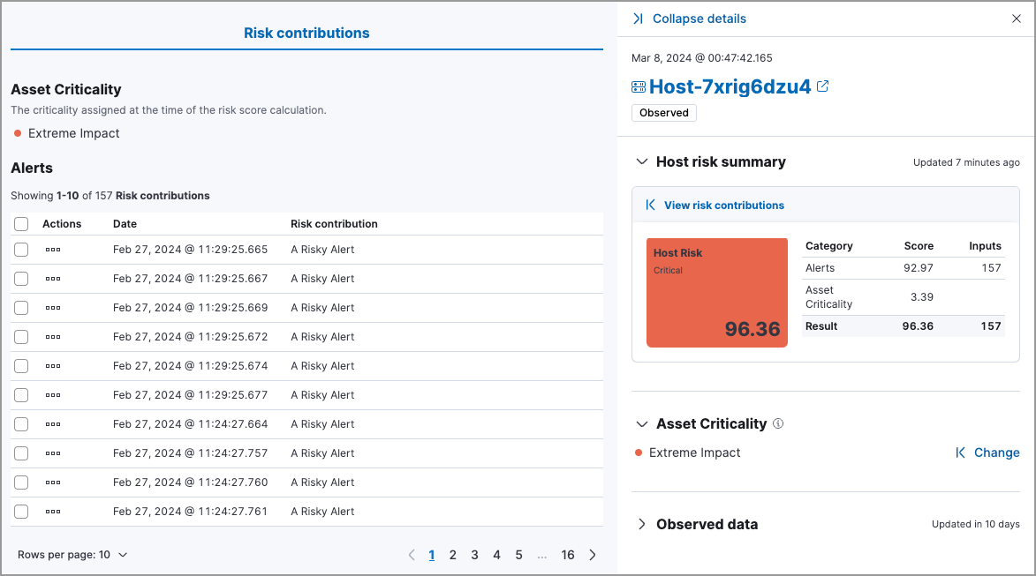Image resolution: width=1036 pixels, height=576 pixels.
Task: Collapse the Asset Criticality section
Action: pyautogui.click(x=640, y=423)
